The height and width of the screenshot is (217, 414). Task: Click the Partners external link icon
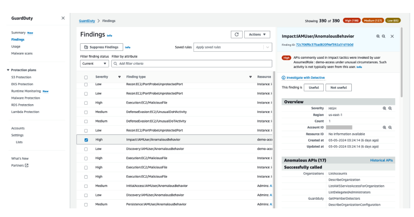tap(26, 165)
